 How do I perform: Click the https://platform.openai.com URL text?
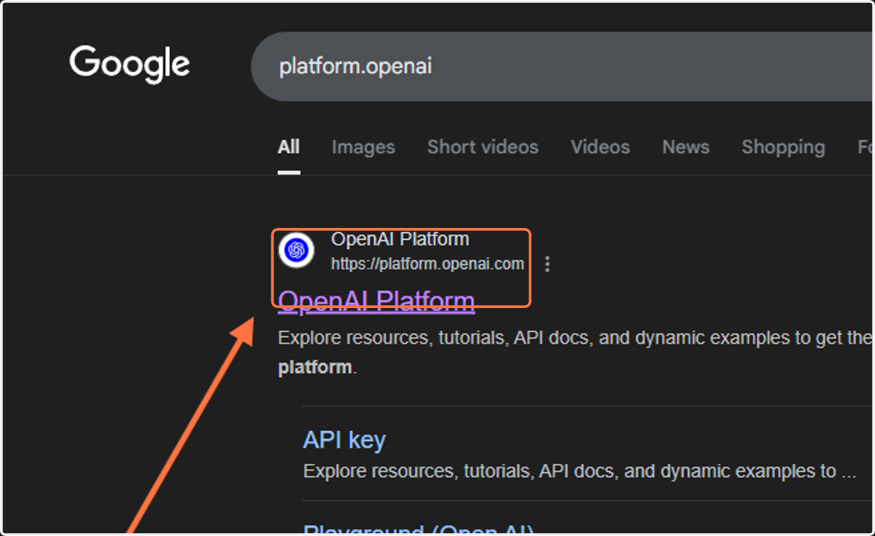tap(427, 264)
